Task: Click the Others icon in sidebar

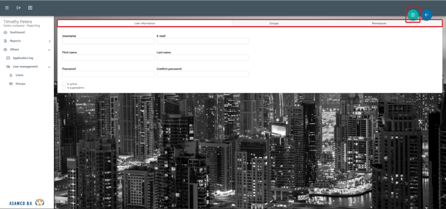Action: coord(5,50)
